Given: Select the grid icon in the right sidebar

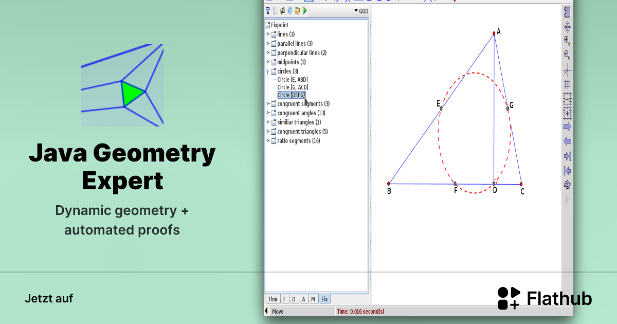Looking at the screenshot, I should 567,84.
